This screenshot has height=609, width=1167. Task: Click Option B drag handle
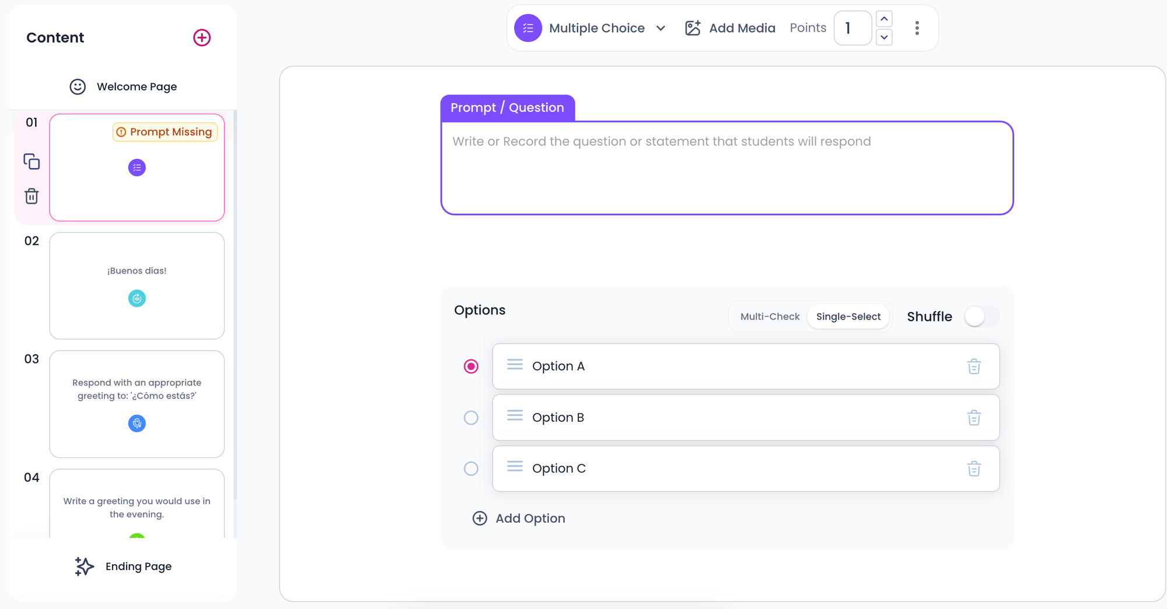coord(515,415)
